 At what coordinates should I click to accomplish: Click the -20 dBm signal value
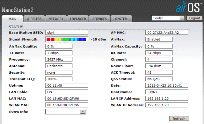pyautogui.click(x=98, y=39)
